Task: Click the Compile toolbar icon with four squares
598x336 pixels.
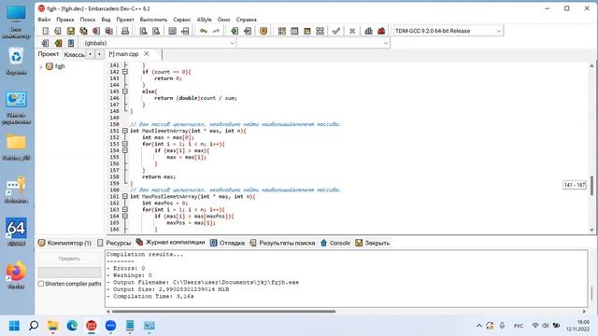Action: pyautogui.click(x=282, y=31)
